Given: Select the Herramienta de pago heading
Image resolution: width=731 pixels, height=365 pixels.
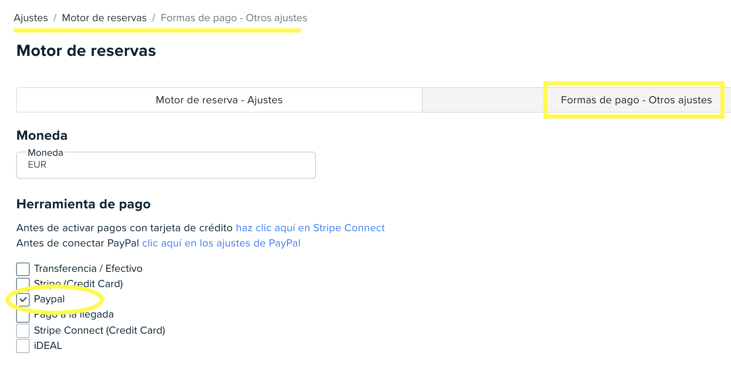Looking at the screenshot, I should click(x=83, y=204).
